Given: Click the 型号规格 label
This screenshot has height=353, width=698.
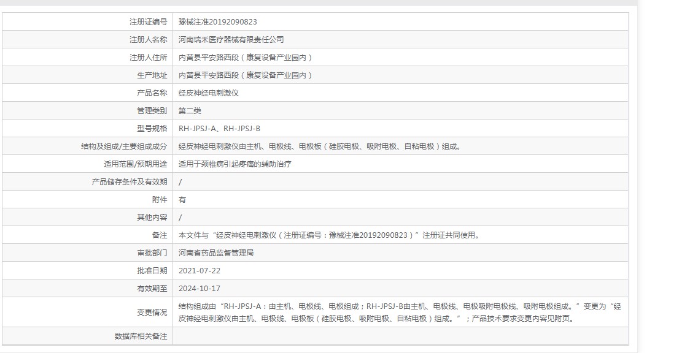Looking at the screenshot, I should [152, 129].
